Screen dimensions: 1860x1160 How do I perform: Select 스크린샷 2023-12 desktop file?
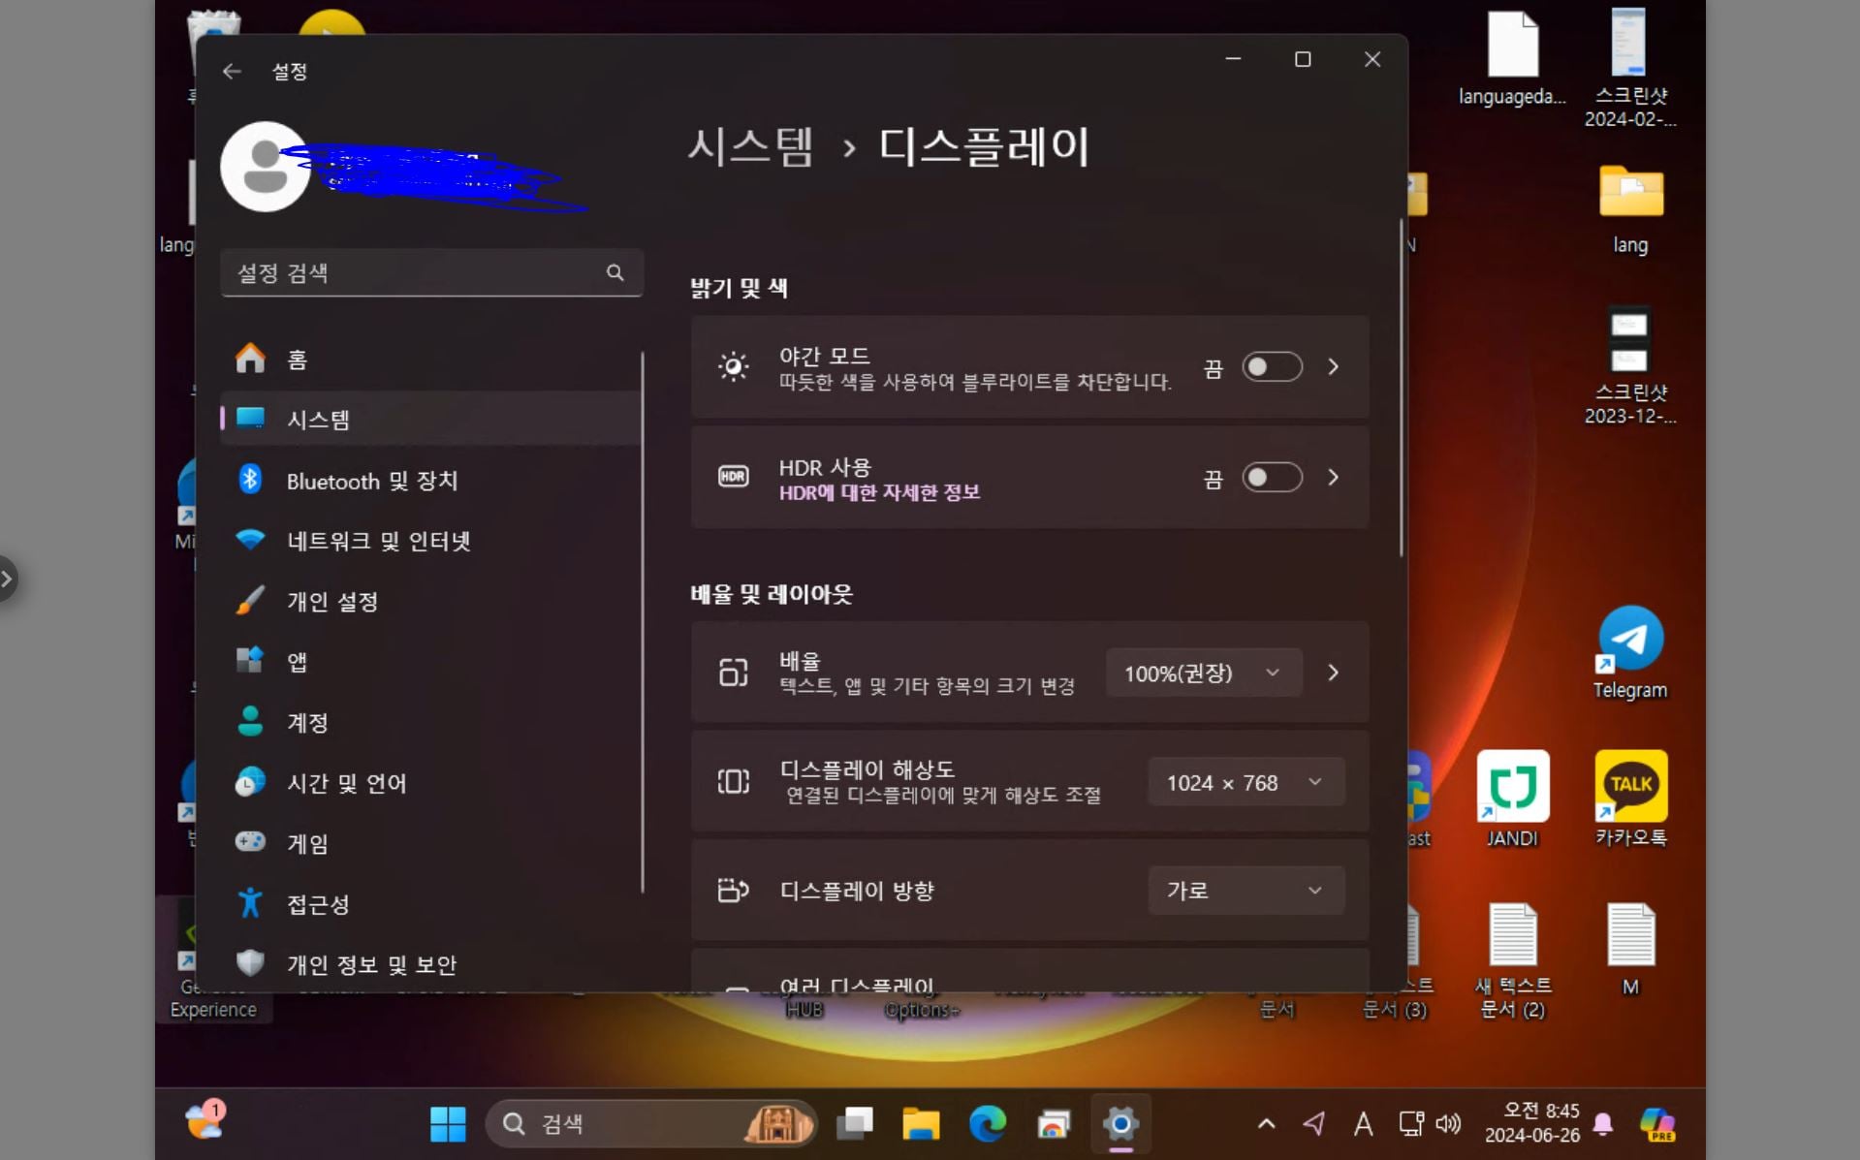1630,366
